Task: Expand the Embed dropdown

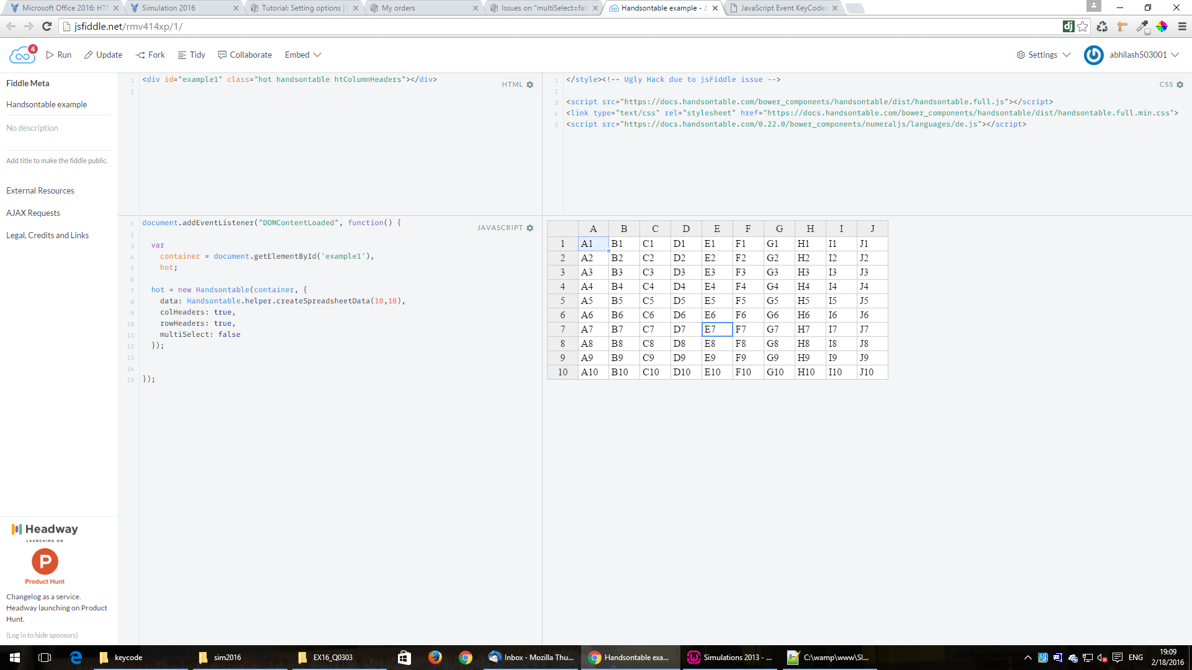Action: pos(303,55)
